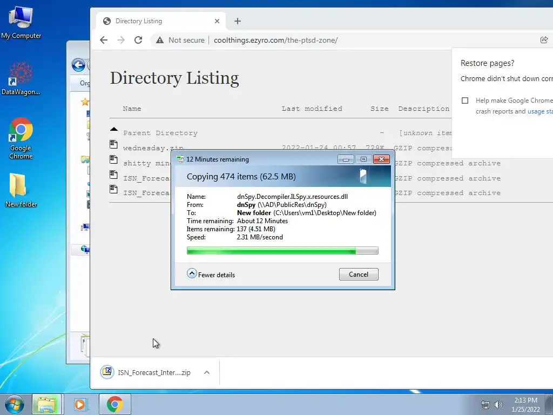Close the Directory Listing tab

pos(217,21)
